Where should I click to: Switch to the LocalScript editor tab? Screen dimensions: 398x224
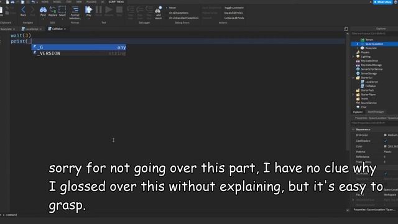point(32,29)
